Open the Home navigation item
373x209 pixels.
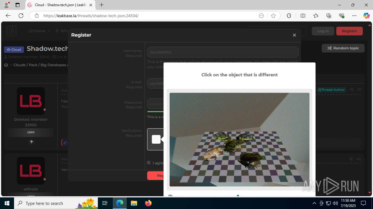37,31
